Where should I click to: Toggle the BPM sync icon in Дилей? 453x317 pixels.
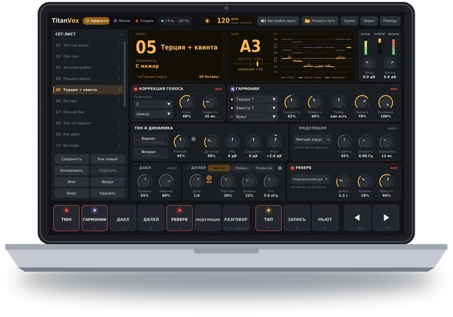click(209, 178)
